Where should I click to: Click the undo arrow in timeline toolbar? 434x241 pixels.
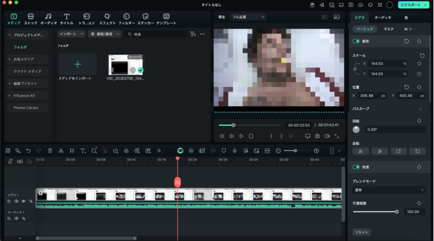[29, 150]
